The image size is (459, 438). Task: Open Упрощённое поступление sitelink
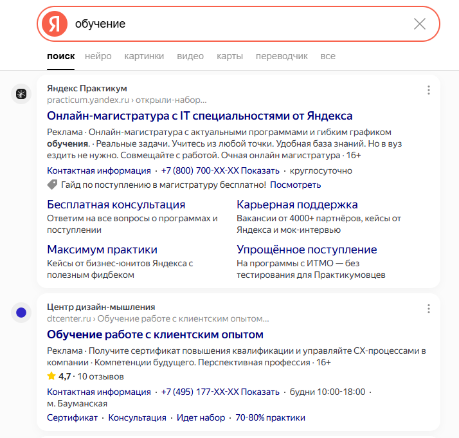(307, 250)
